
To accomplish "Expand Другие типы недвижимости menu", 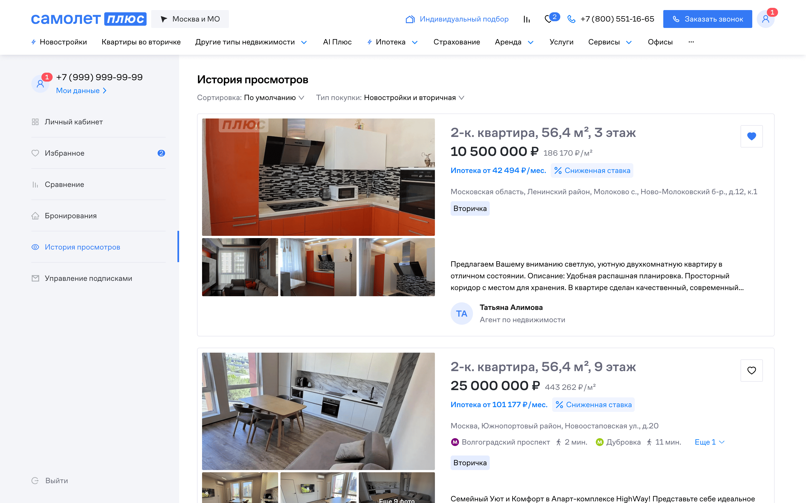I will click(x=251, y=42).
